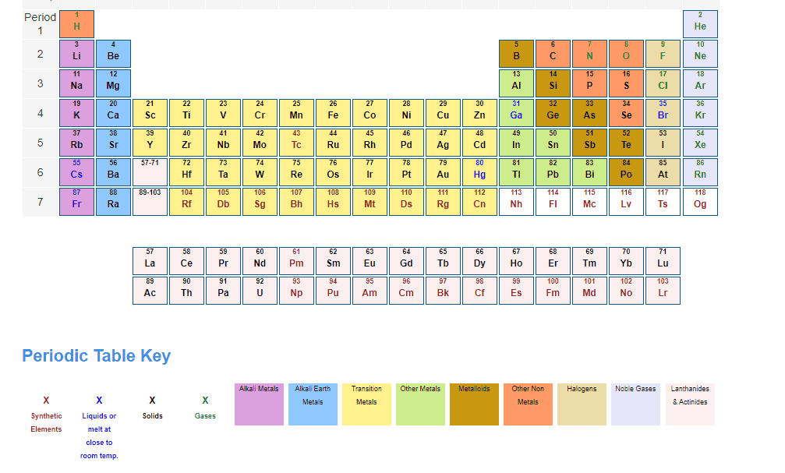Click the Halogens legend color box
The width and height of the screenshot is (785, 473).
tap(582, 404)
